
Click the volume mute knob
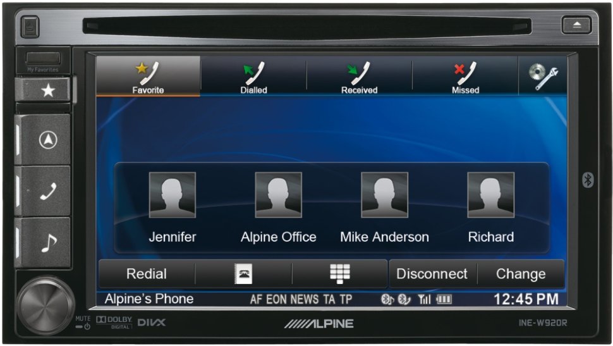46,306
